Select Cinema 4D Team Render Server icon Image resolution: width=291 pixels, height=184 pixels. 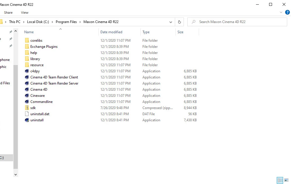[27, 83]
